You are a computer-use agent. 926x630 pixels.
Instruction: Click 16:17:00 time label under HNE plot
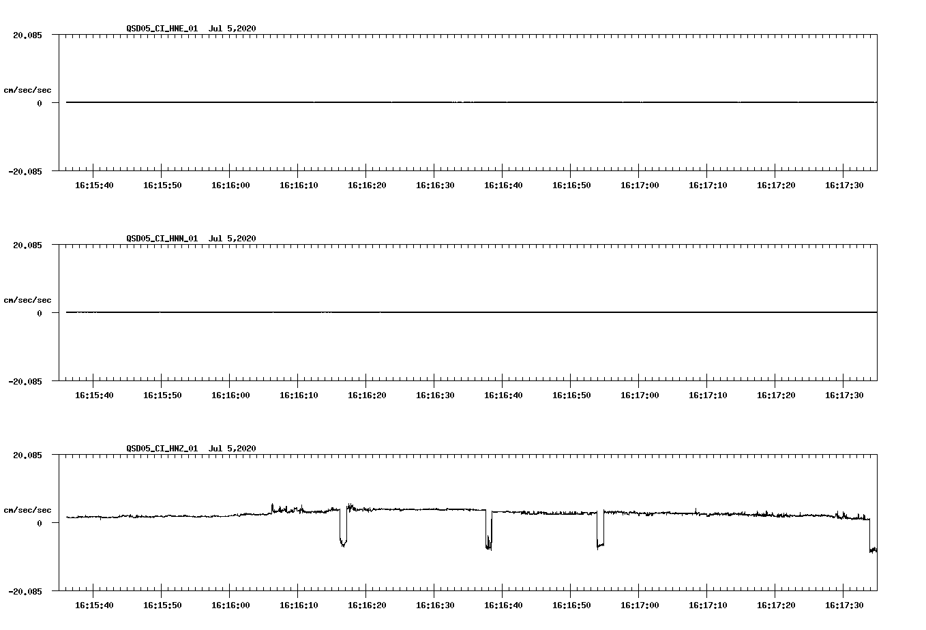[x=640, y=185]
